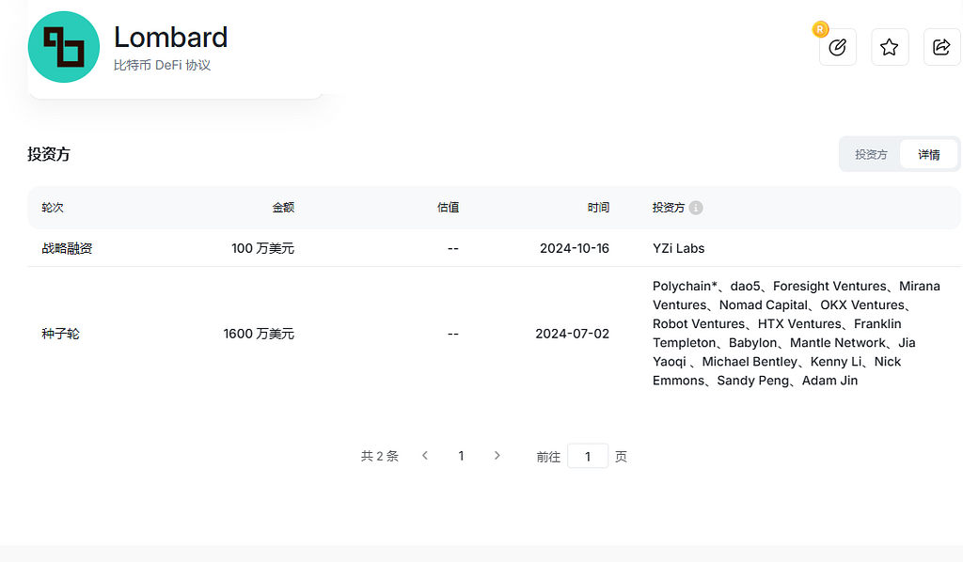Switch to the 投资方 view tab

871,154
